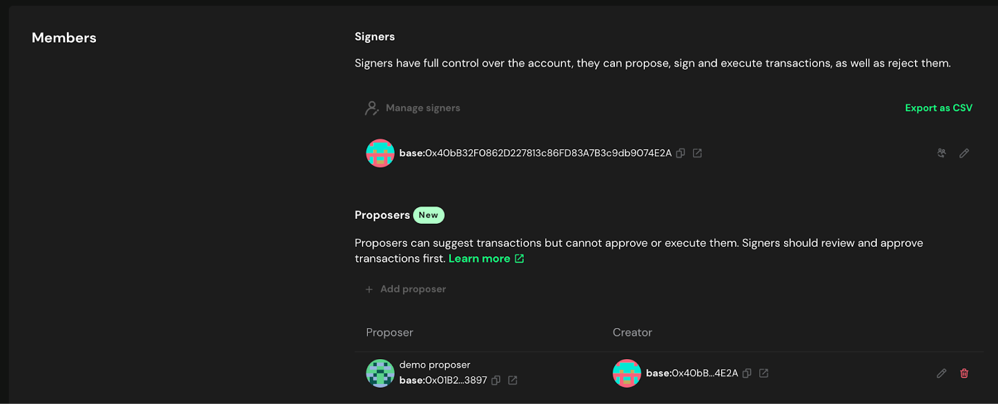The width and height of the screenshot is (998, 404).
Task: Select the replace signer icon
Action: pyautogui.click(x=942, y=153)
